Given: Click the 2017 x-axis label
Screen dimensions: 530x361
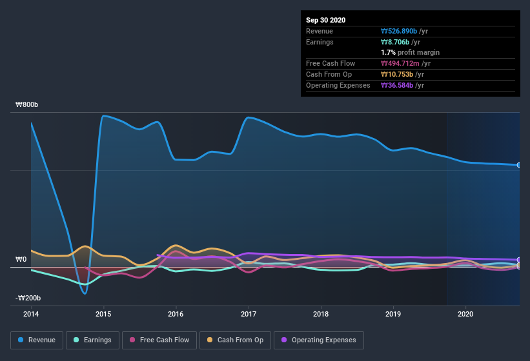Looking at the screenshot, I should [249, 314].
